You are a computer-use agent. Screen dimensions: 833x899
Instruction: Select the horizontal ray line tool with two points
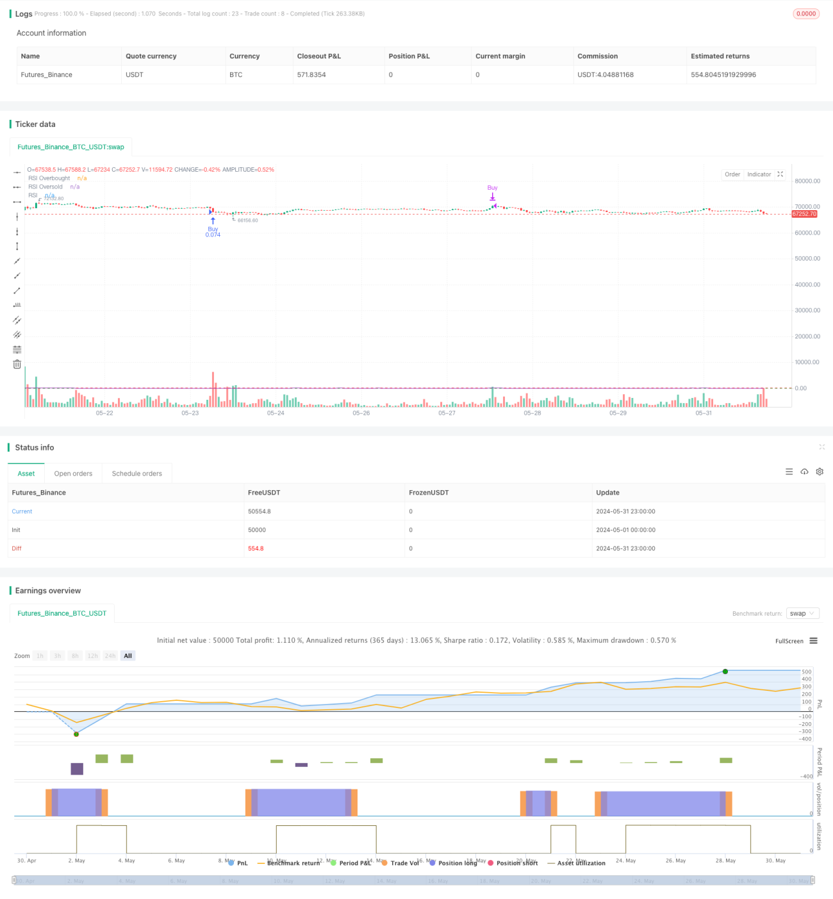17,187
